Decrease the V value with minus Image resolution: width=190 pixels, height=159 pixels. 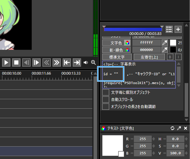point(165,153)
